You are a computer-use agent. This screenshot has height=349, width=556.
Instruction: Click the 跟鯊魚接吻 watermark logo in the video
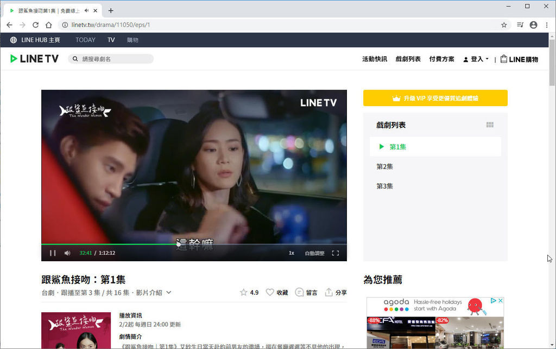click(85, 111)
